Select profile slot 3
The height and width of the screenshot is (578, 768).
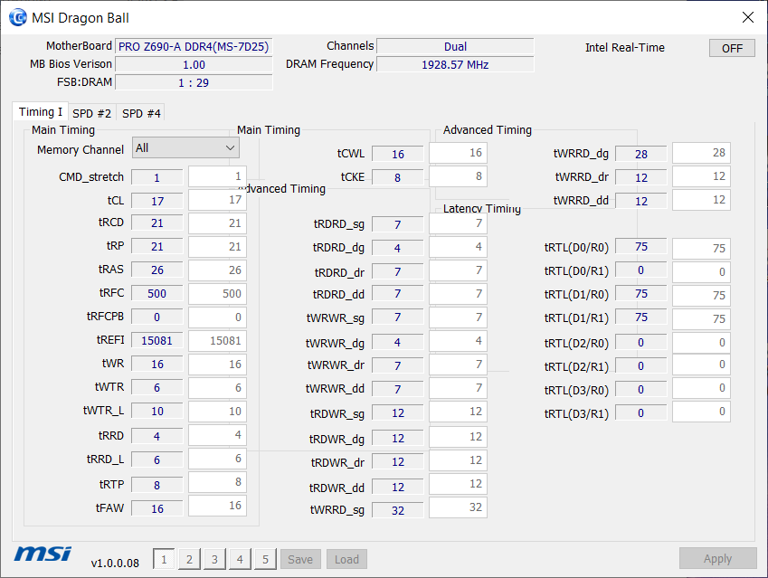[214, 559]
